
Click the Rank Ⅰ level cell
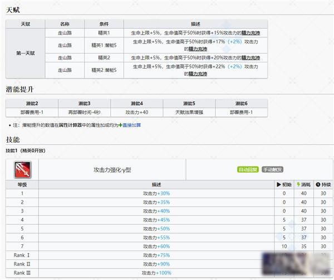point(22,256)
